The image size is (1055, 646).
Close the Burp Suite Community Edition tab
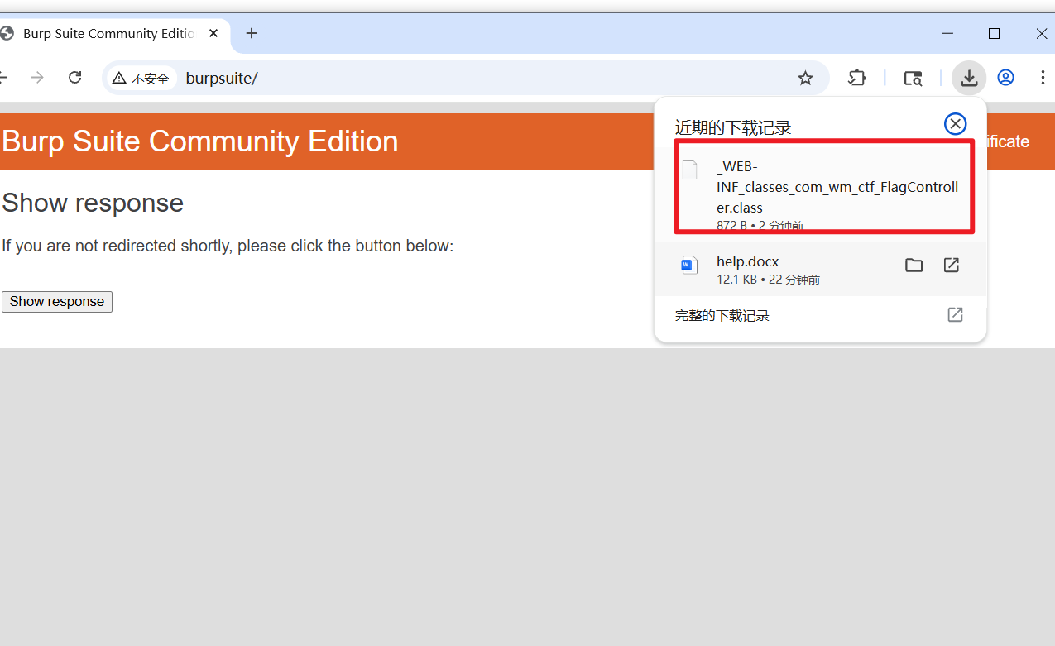click(x=214, y=34)
